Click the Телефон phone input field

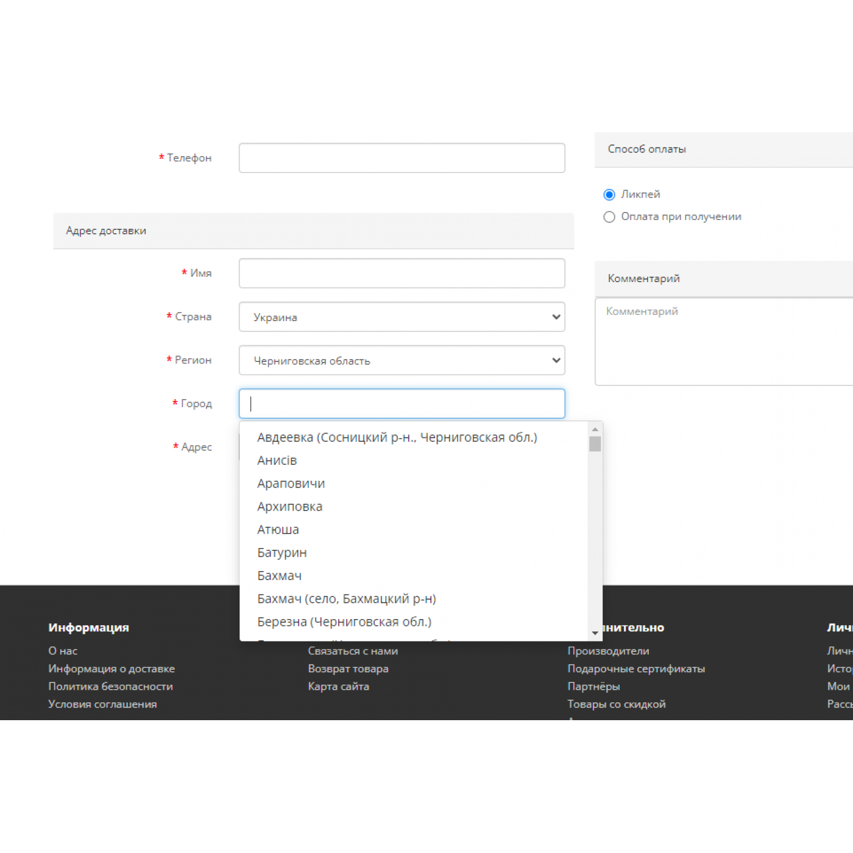tap(402, 158)
